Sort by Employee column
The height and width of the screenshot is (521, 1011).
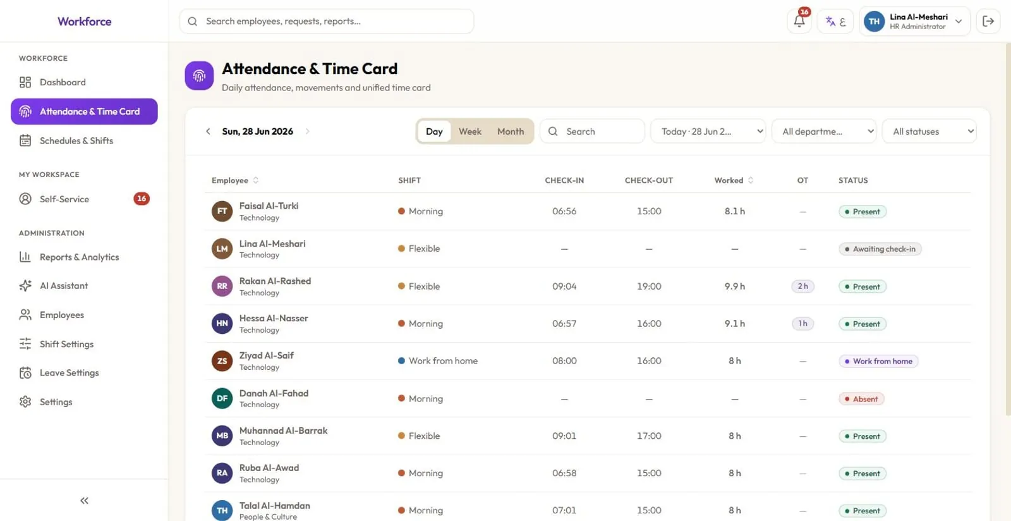click(x=235, y=180)
